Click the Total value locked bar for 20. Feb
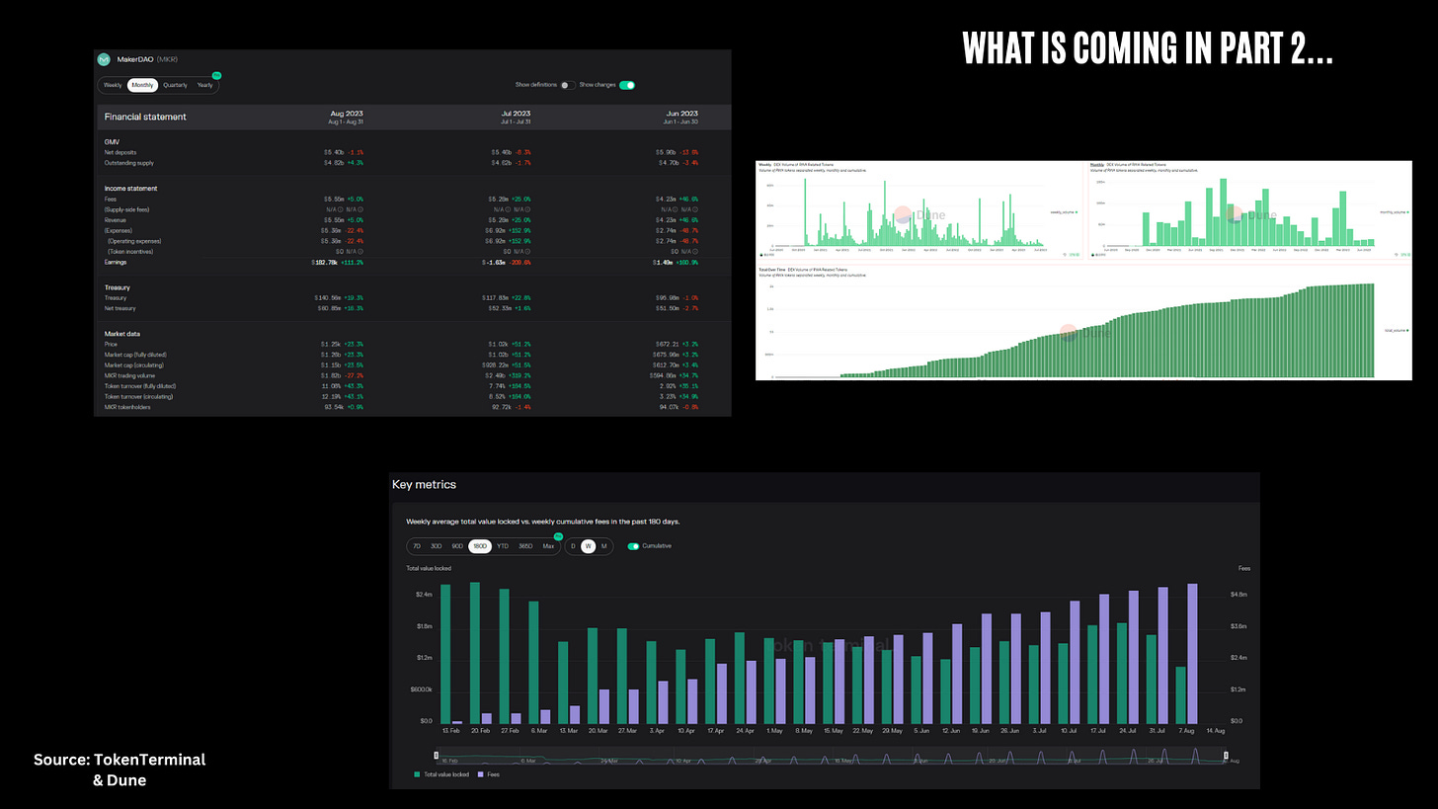 pos(475,652)
